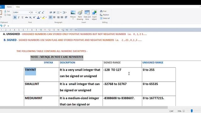This screenshot has height=113, width=201.
Task: Toggle bold formatting in the Font group
Action: pyautogui.click(x=15, y=17)
